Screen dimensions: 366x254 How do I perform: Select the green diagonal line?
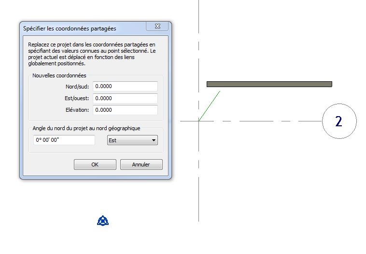tap(210, 106)
